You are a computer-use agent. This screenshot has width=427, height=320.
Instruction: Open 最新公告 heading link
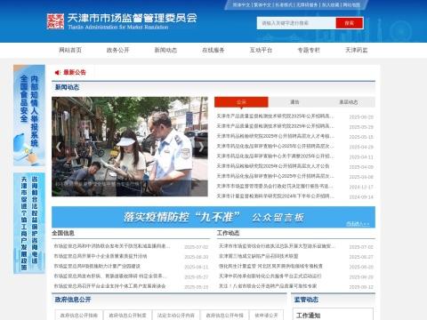point(75,72)
